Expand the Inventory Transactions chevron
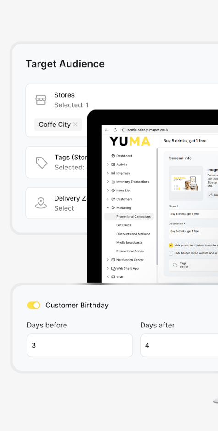Viewport: 218px width, 431px height. [x=108, y=182]
